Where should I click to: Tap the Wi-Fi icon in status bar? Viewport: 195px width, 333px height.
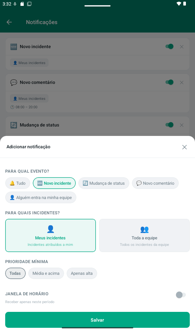click(179, 4)
